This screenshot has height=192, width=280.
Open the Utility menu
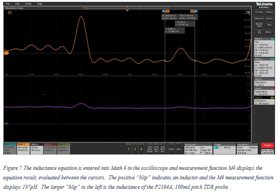28,4
